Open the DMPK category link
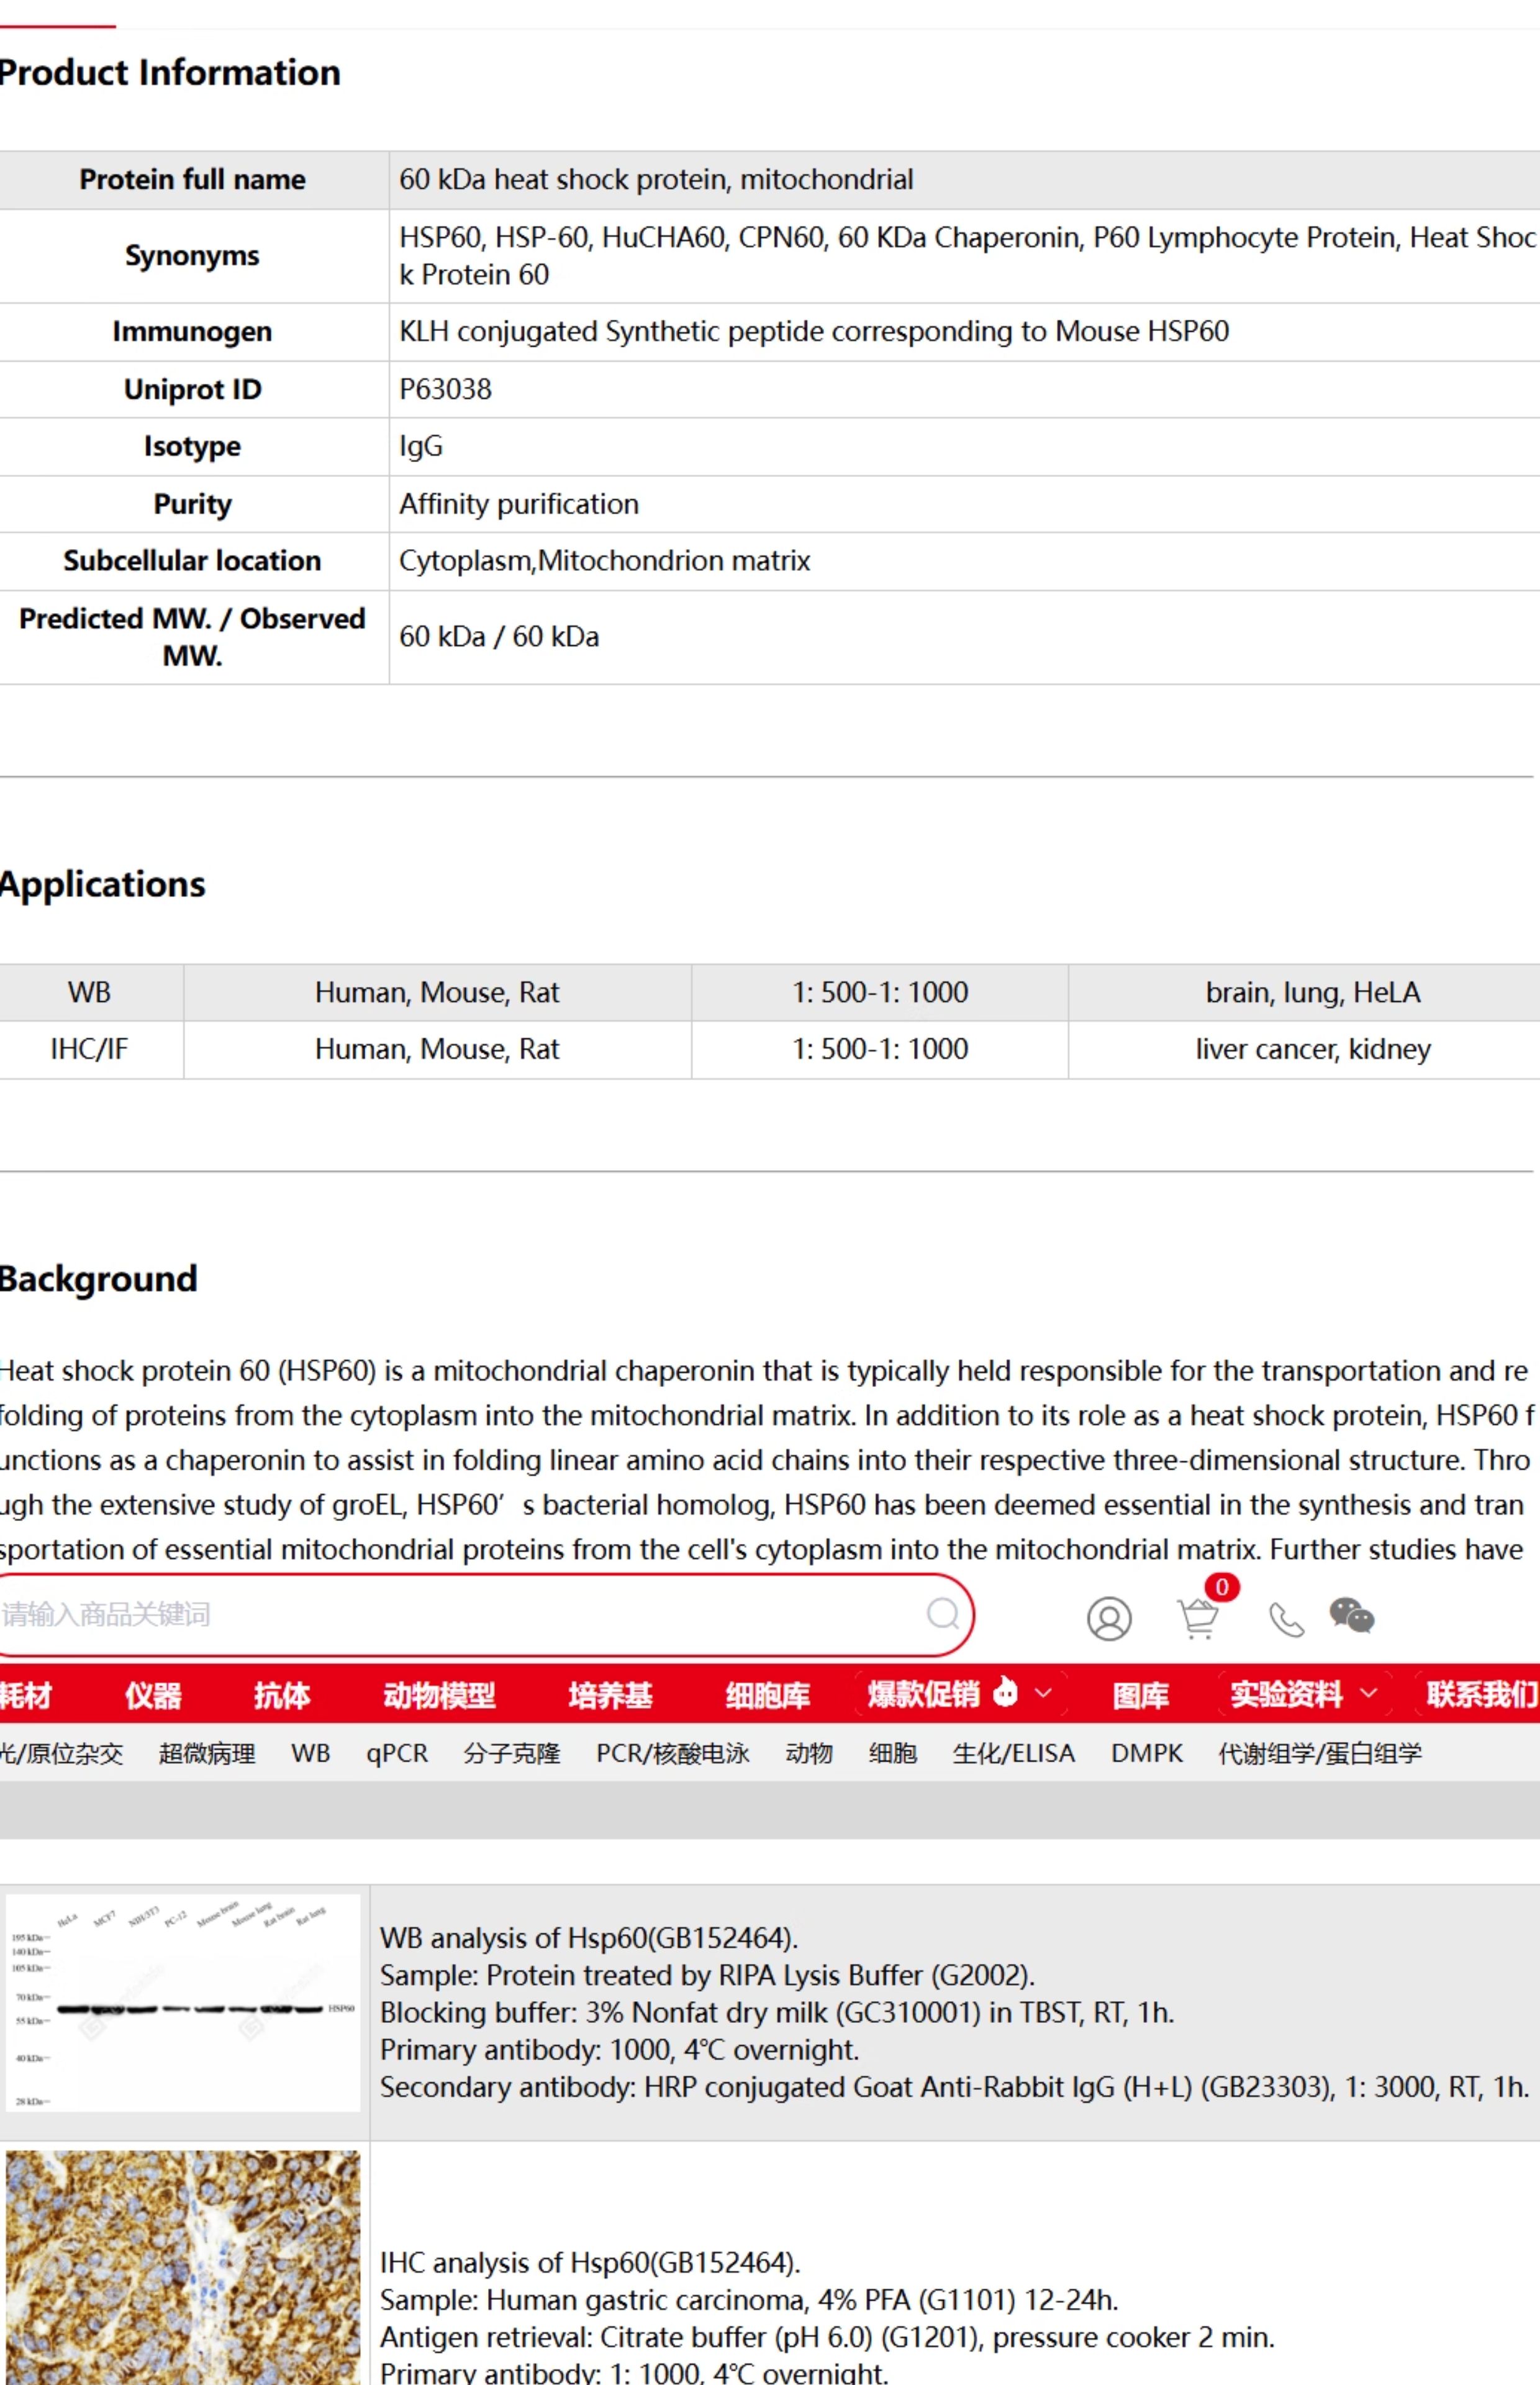Screen dimensions: 1540x2385 pos(1146,1753)
